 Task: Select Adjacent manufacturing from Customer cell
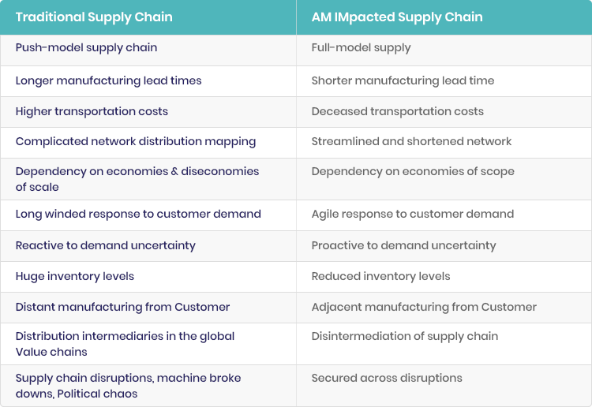point(444,308)
